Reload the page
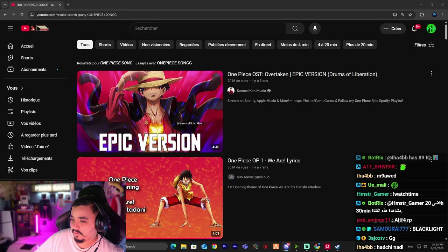This screenshot has width=448, height=252. click(22, 15)
